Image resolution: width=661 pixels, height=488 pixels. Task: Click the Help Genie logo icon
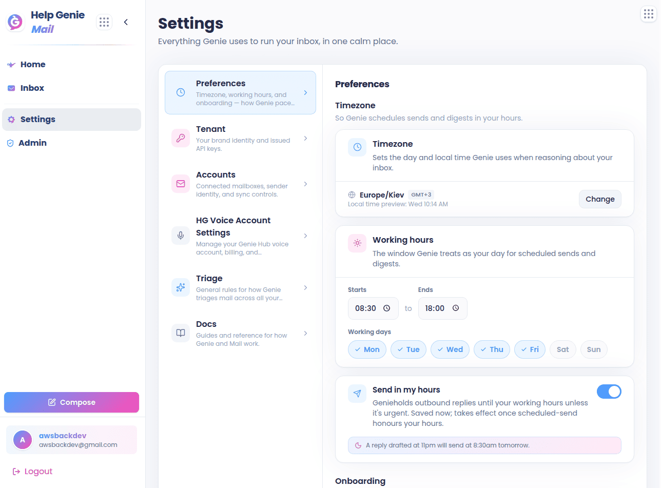[15, 22]
